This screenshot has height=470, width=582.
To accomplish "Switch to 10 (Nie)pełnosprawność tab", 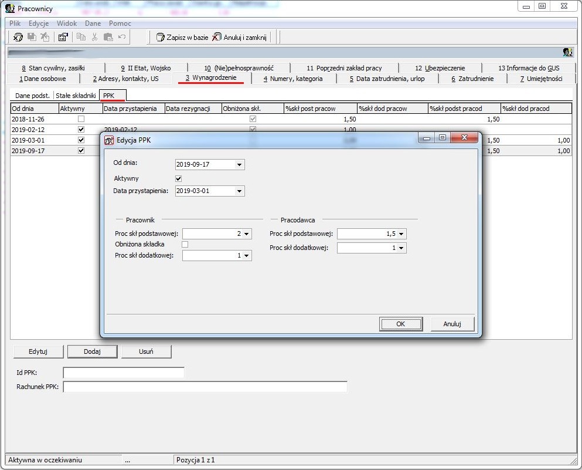I will click(x=239, y=68).
